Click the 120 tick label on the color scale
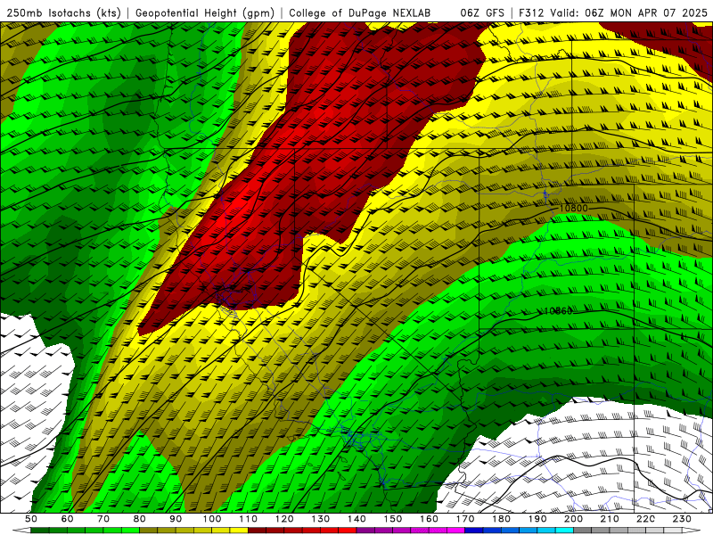This screenshot has height=535, width=713. pos(284,519)
